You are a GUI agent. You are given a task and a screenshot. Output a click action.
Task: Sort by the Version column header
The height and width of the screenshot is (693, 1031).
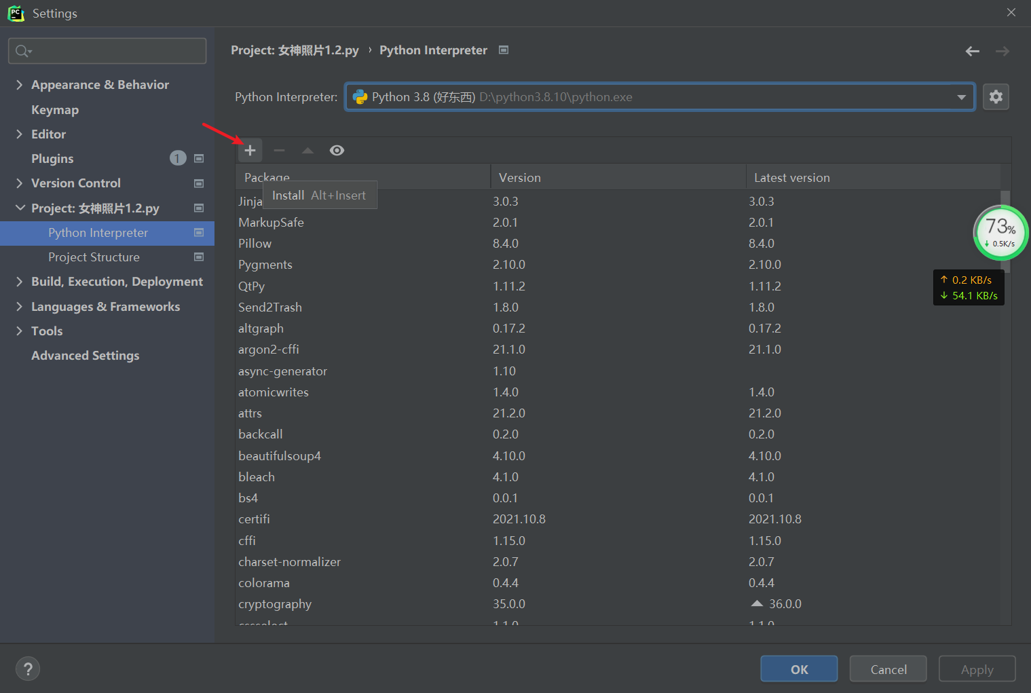tap(618, 177)
